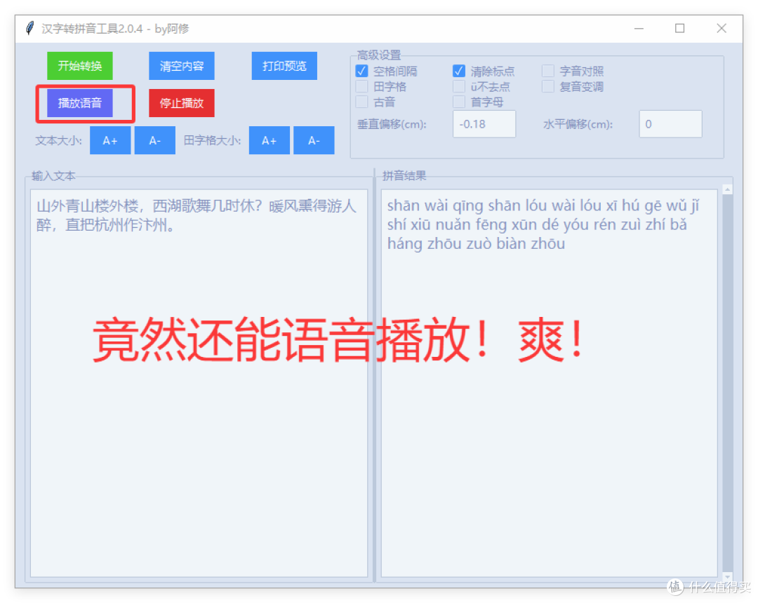
Task: Click the 垂直偏移(cm) input field
Action: 484,124
